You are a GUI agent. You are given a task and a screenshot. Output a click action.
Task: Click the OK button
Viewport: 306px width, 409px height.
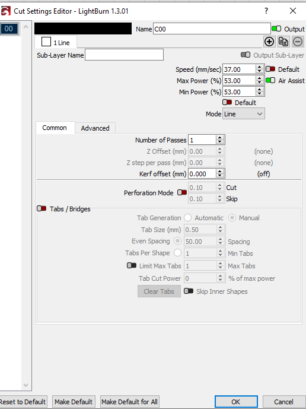(x=236, y=402)
